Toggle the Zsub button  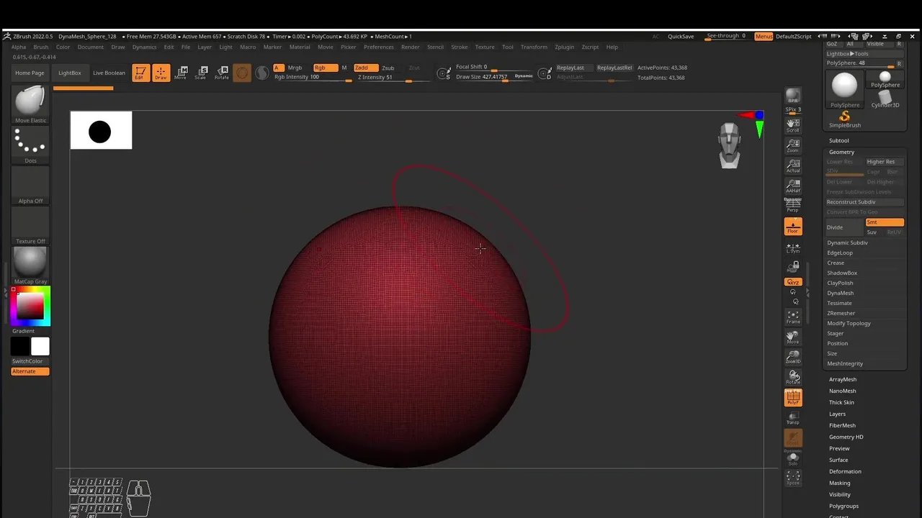pos(388,68)
